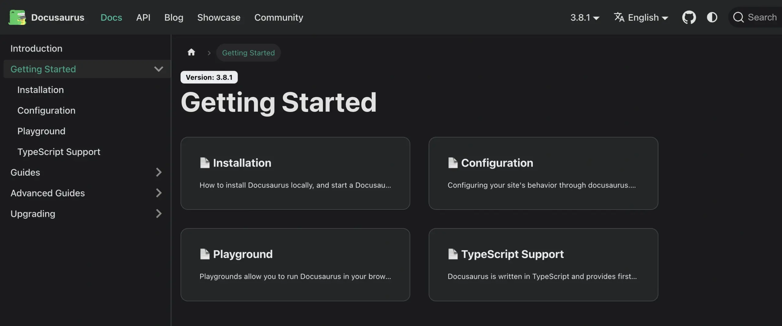Open the TypeScript Support card title
782x326 pixels.
tap(512, 254)
